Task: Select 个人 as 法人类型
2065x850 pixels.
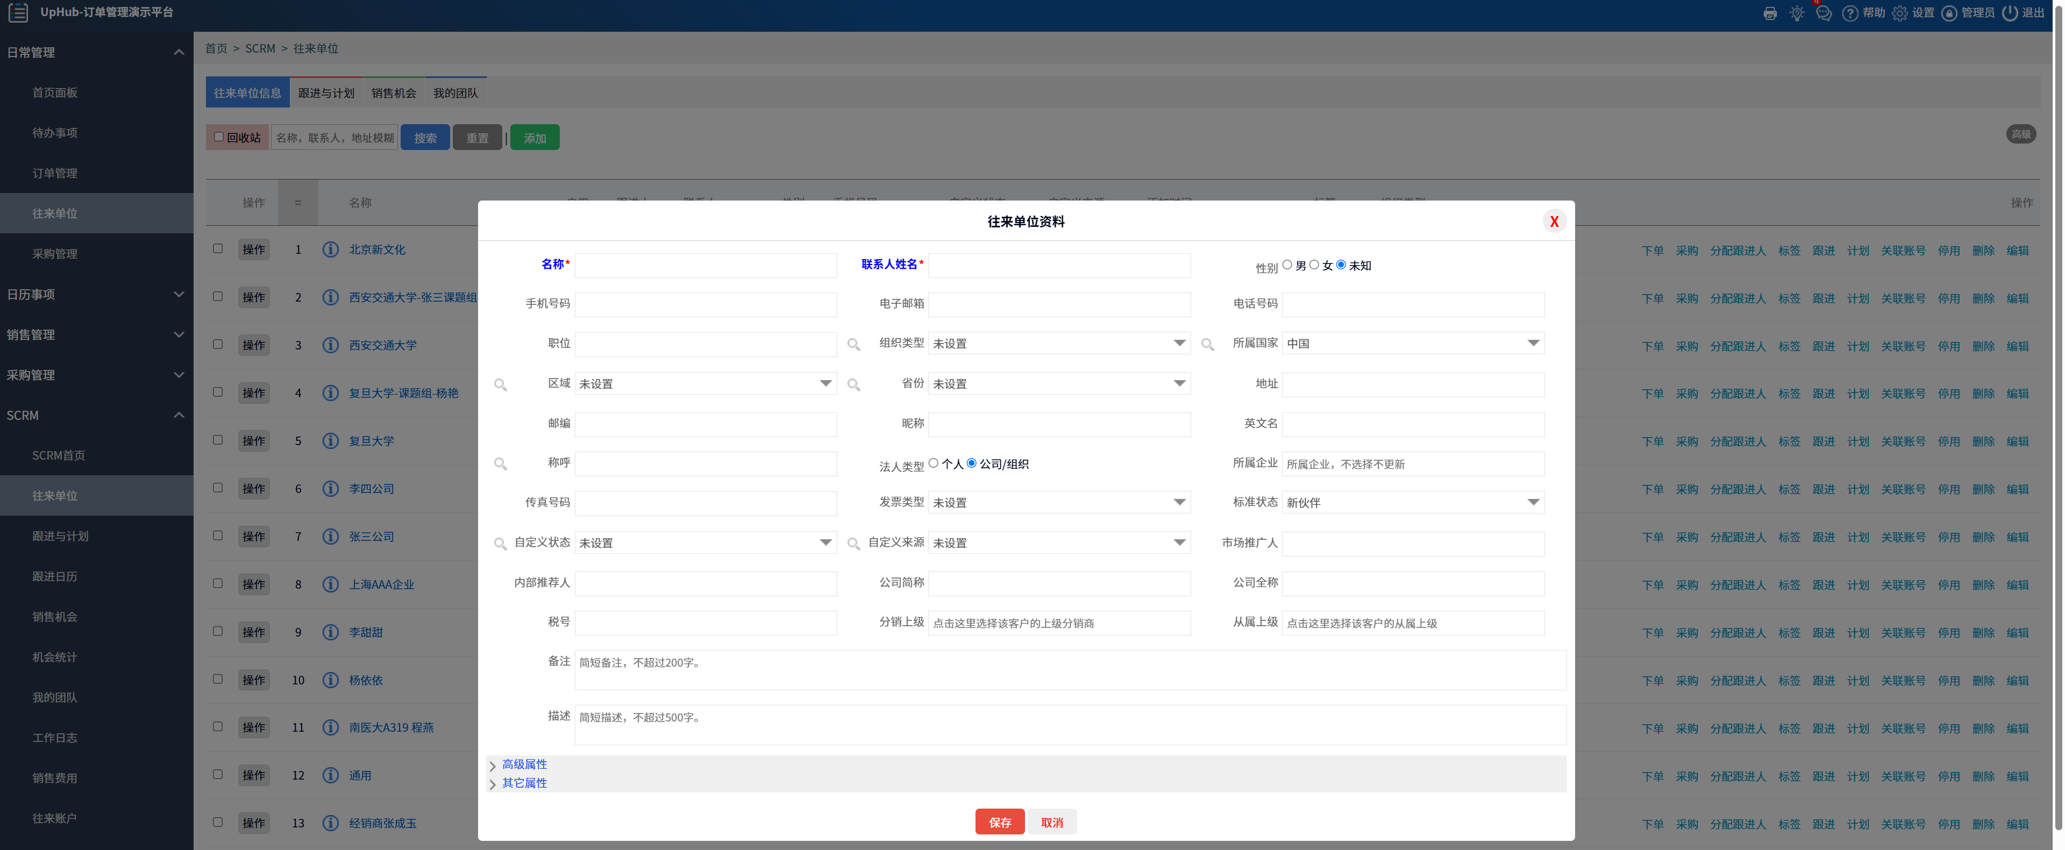Action: pyautogui.click(x=933, y=463)
